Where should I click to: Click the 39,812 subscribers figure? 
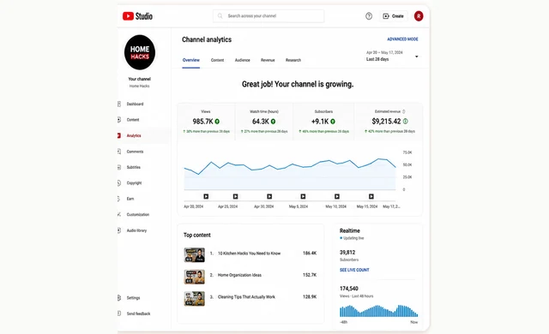click(x=347, y=253)
